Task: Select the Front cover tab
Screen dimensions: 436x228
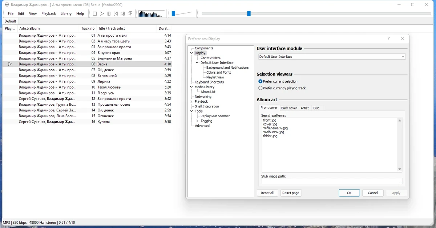Action: coord(269,108)
